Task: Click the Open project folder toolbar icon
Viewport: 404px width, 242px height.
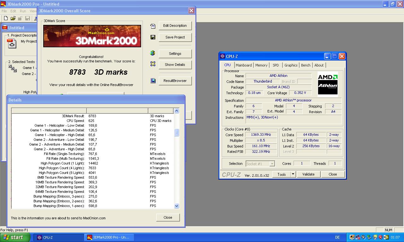Action: coord(13,19)
